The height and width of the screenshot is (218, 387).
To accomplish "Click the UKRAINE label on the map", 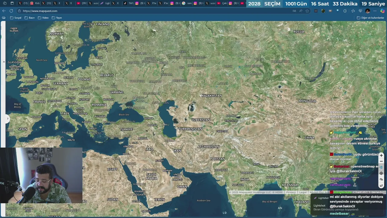I will (x=116, y=92).
